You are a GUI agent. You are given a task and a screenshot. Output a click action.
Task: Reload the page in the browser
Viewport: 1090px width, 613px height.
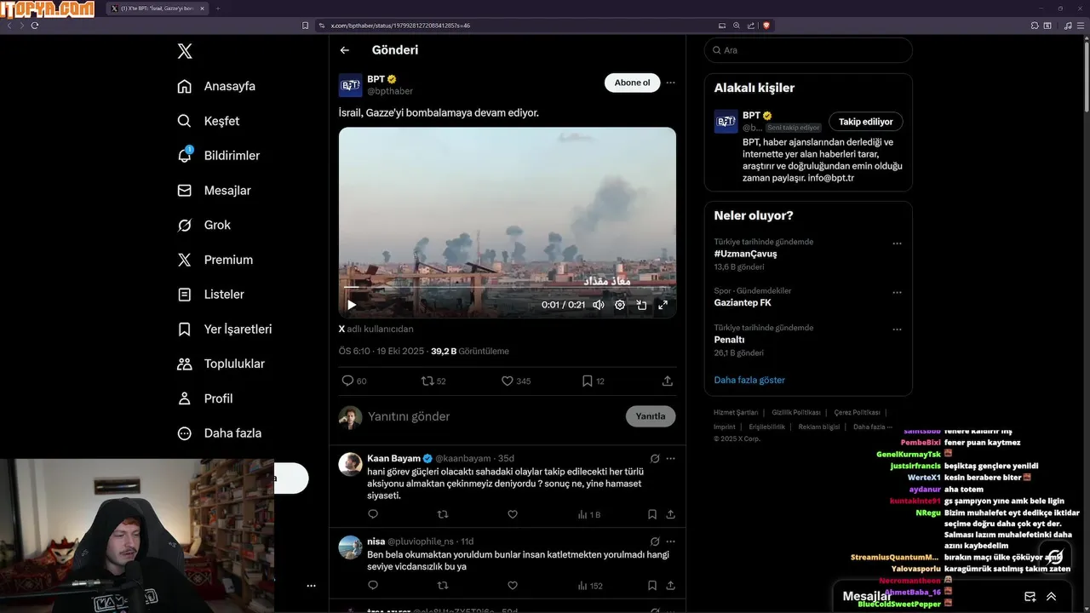pyautogui.click(x=35, y=26)
